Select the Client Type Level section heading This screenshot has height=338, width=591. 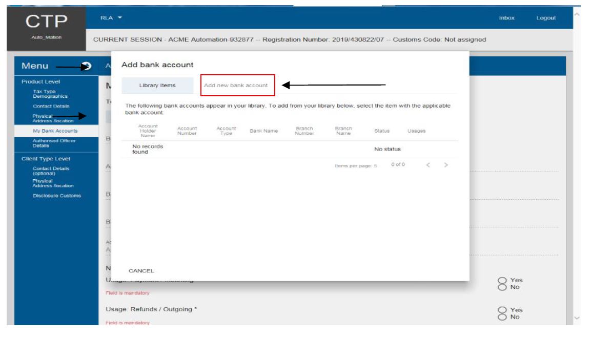pos(46,159)
